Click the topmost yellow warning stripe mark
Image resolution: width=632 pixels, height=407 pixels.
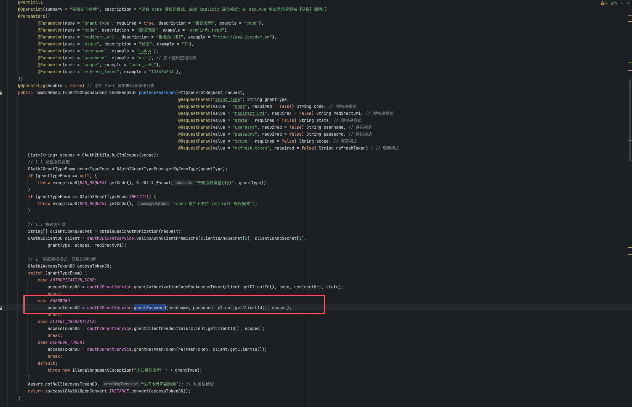630,15
